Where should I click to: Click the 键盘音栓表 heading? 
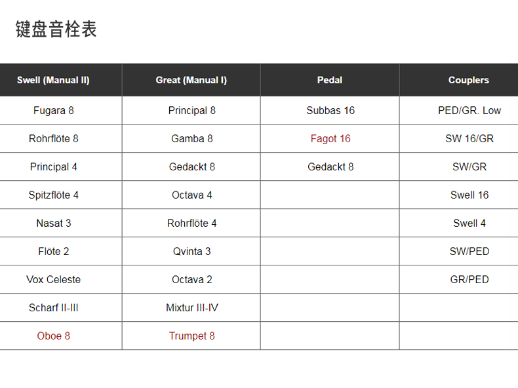tap(56, 29)
